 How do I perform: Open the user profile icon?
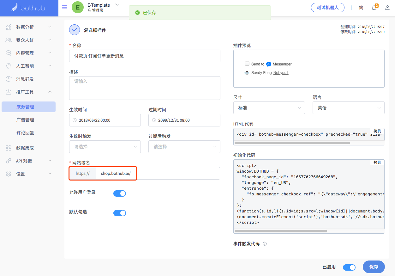pyautogui.click(x=387, y=8)
